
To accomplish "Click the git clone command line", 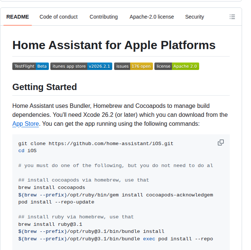I will coord(96,144).
